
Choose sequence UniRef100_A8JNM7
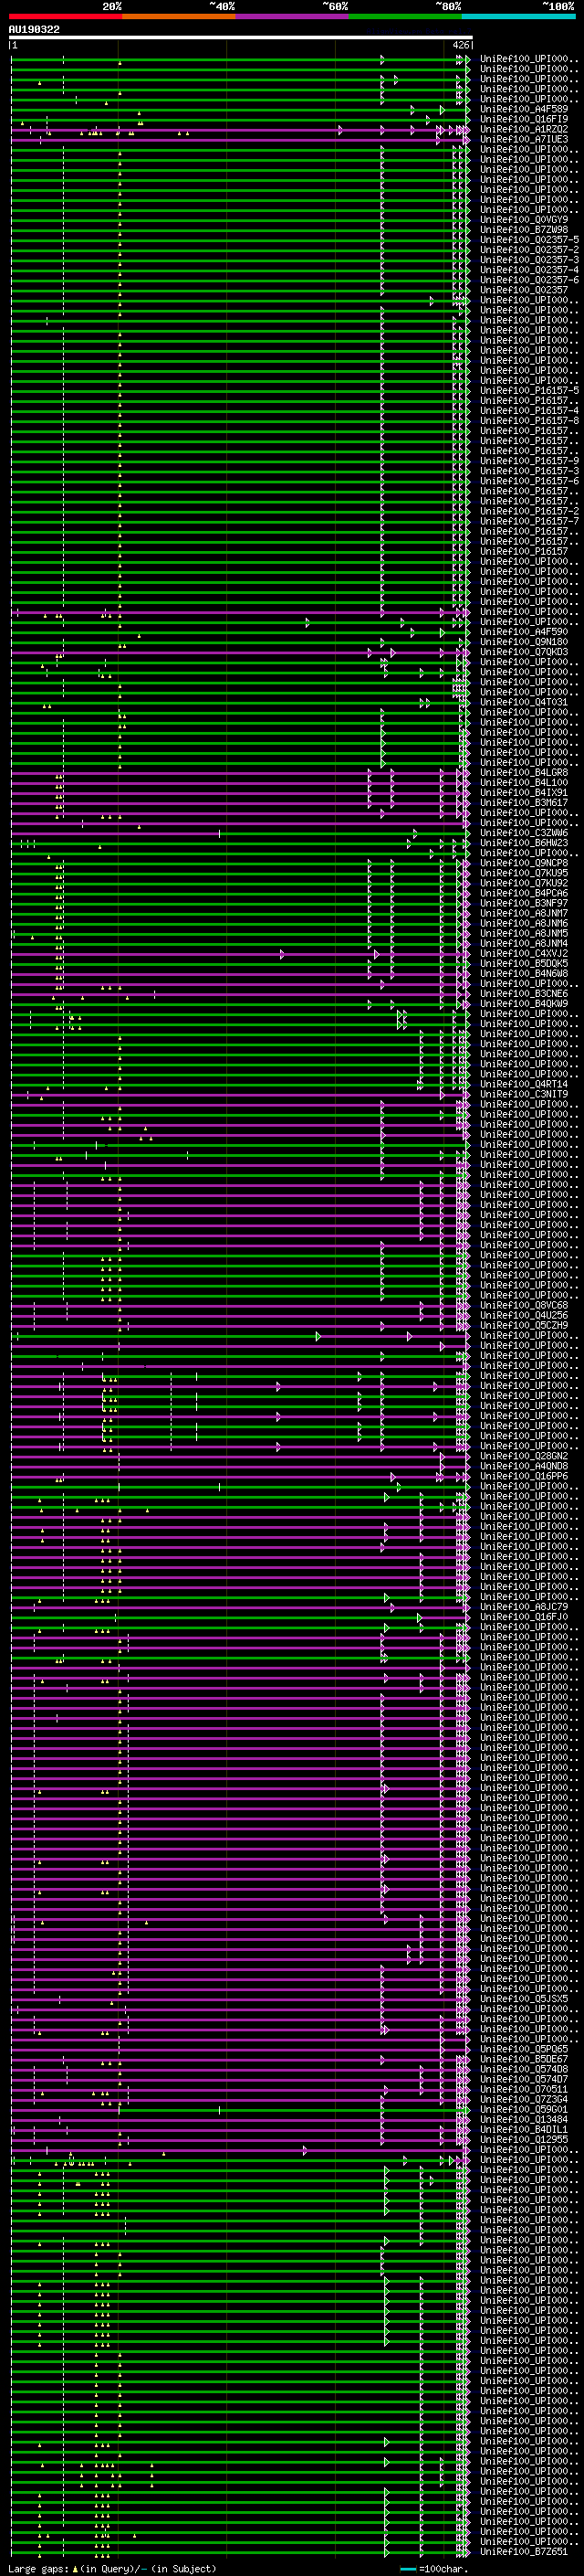(x=524, y=913)
